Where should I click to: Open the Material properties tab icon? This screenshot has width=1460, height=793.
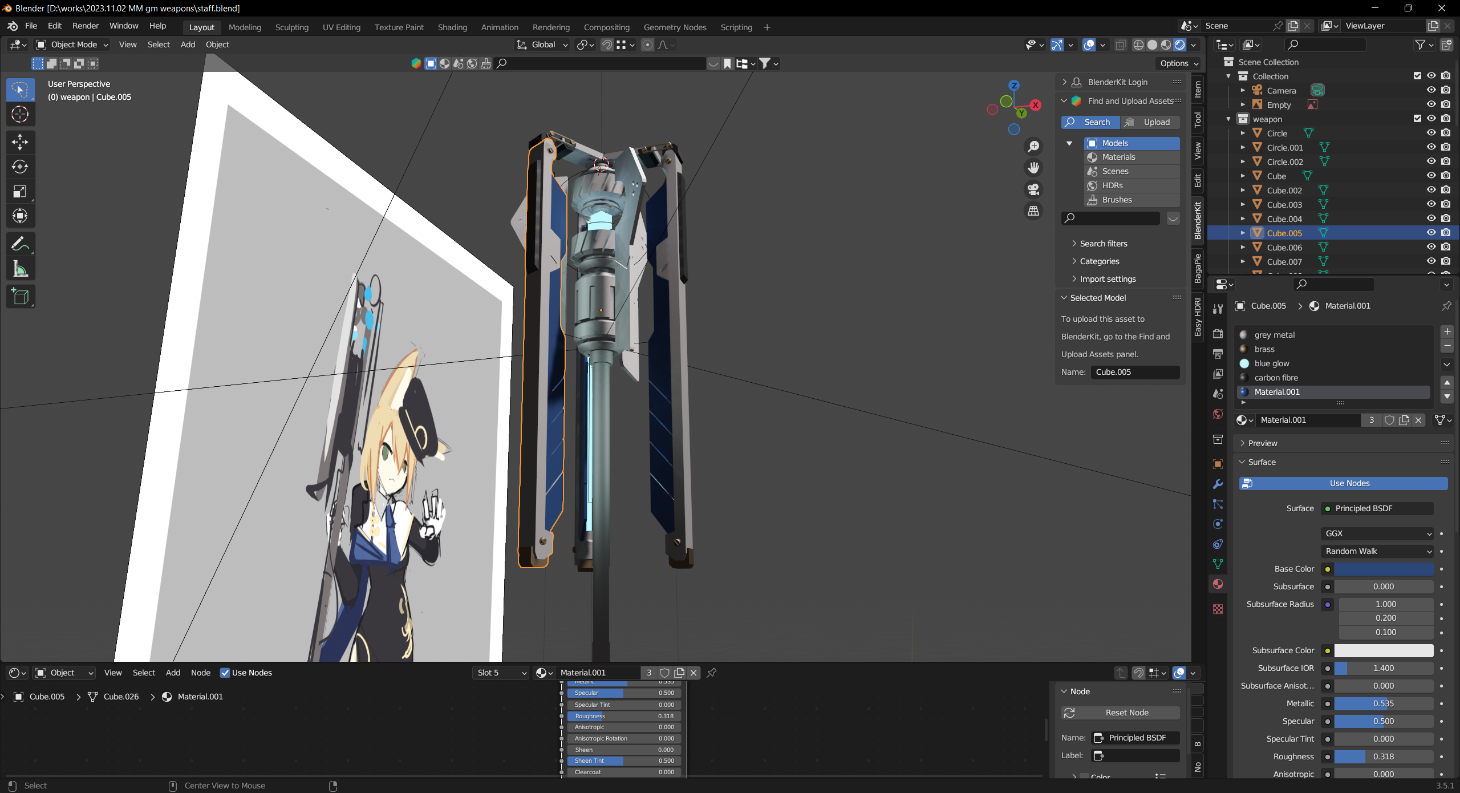1218,584
